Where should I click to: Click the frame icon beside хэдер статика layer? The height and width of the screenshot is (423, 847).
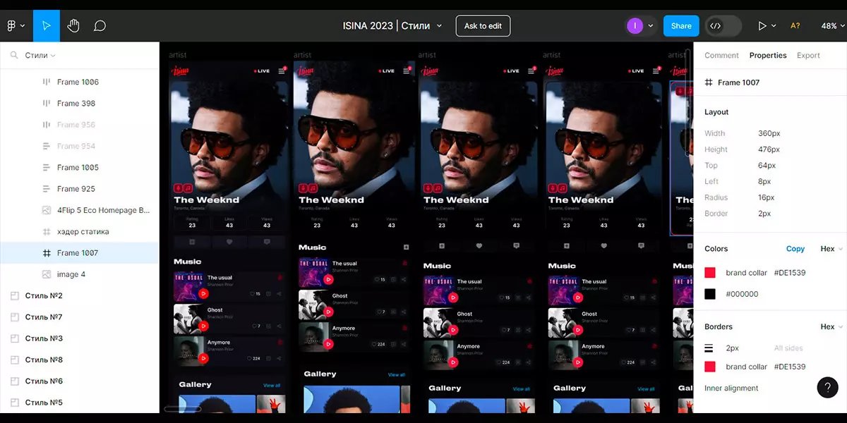coord(47,231)
